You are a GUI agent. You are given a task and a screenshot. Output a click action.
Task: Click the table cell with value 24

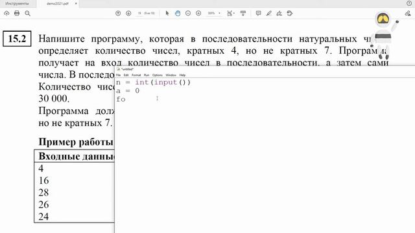tap(43, 217)
